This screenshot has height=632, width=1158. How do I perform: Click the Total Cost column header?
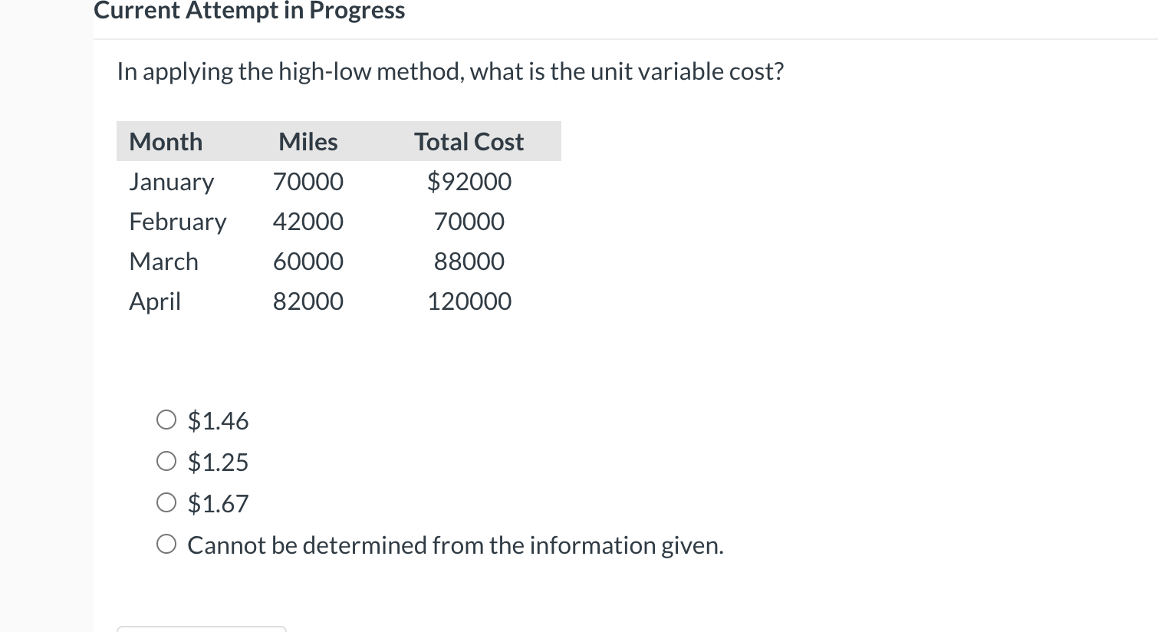click(x=469, y=141)
